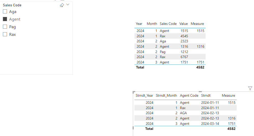
Task: Select the value cell 1515 in Value column
Action: (184, 31)
